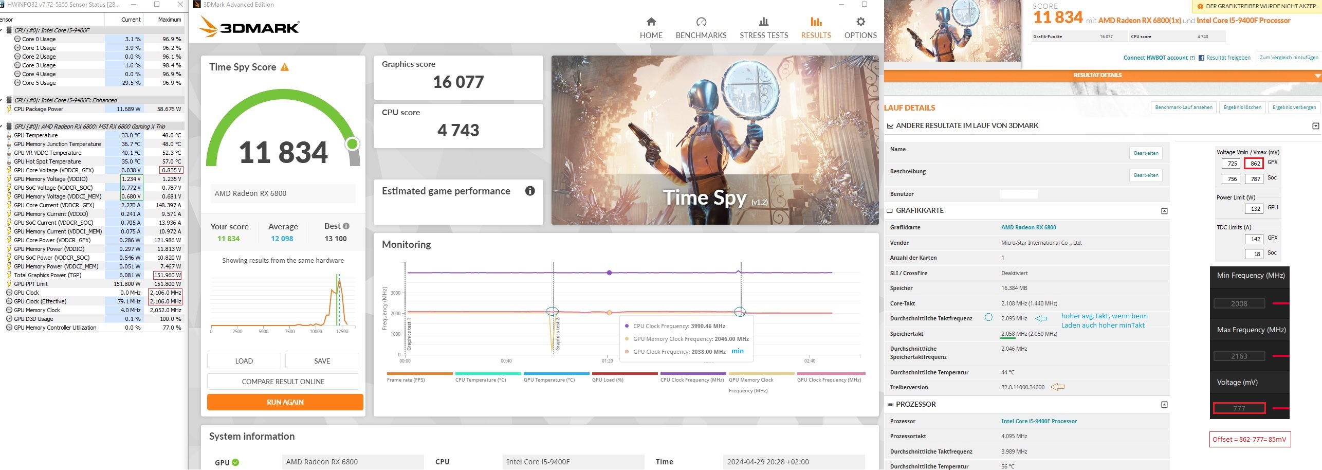Click the info icon for Estimated game performance
1322x470 pixels.
530,191
